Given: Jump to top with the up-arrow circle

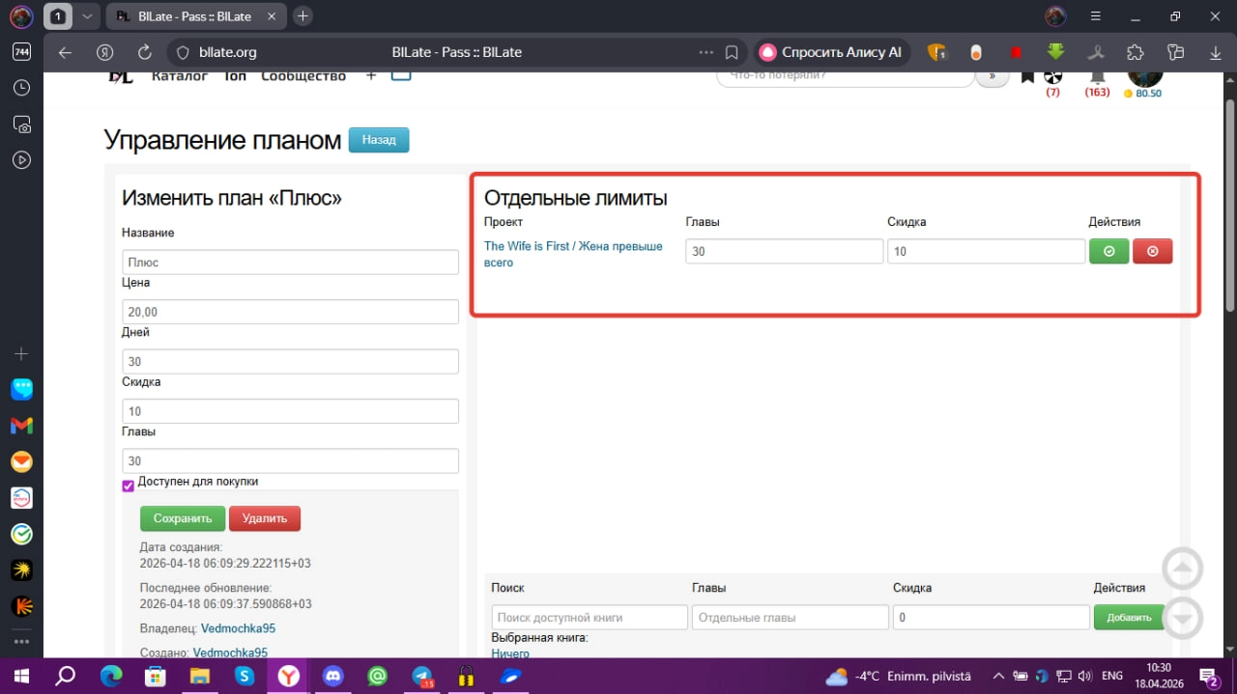Looking at the screenshot, I should click(1183, 569).
